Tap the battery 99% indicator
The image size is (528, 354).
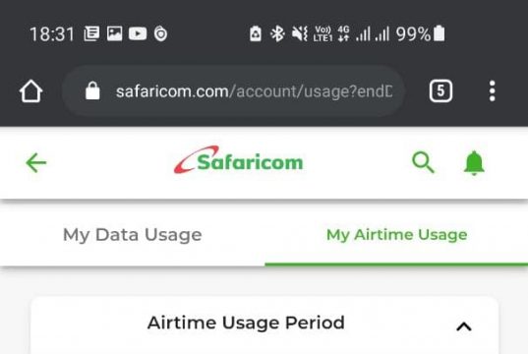[x=421, y=33]
